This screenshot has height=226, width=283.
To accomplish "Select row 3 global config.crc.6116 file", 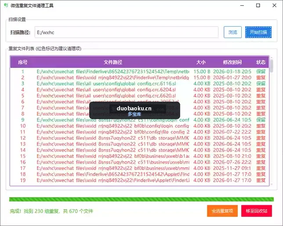I will pyautogui.click(x=139, y=84).
